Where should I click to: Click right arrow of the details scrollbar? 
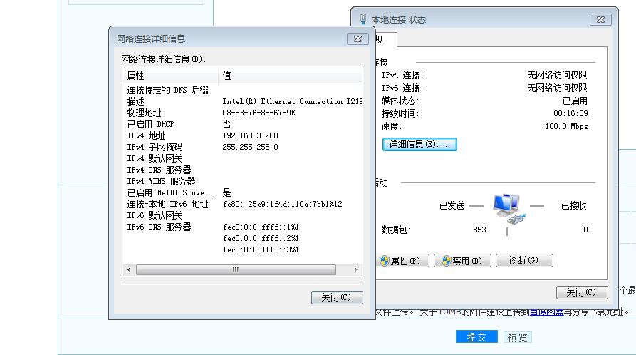pos(357,270)
